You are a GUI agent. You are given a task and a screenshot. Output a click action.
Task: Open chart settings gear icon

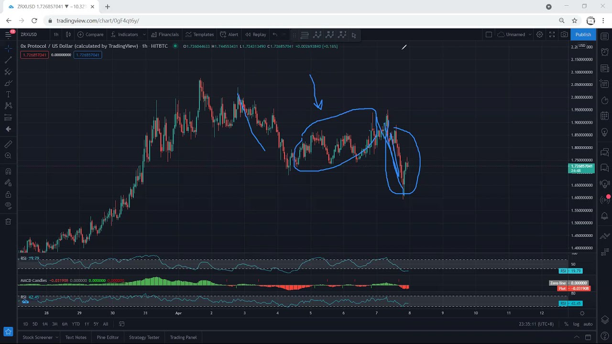point(539,34)
